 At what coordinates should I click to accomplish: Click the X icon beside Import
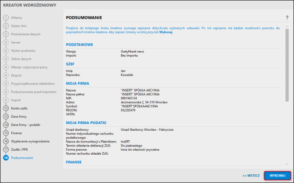(6, 100)
